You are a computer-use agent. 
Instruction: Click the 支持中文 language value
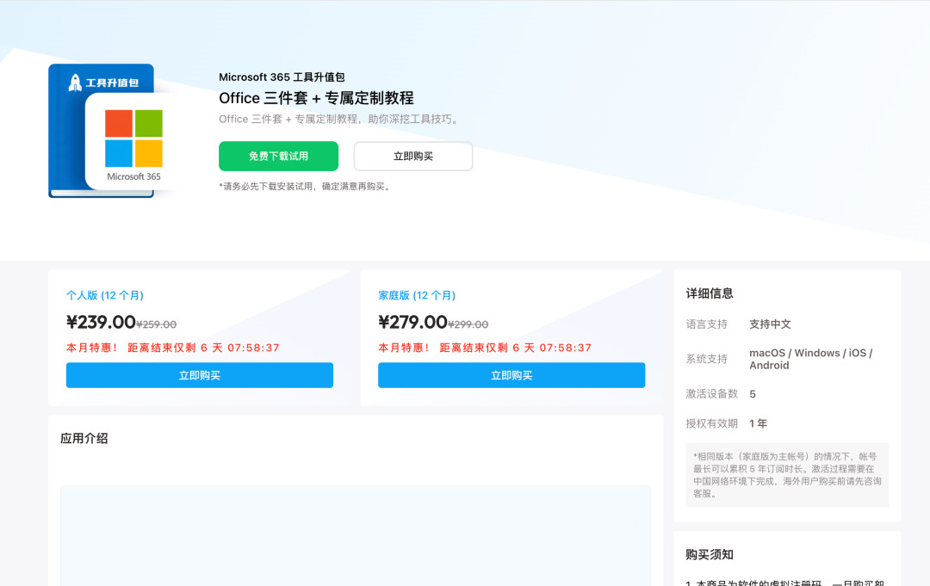[x=770, y=324]
